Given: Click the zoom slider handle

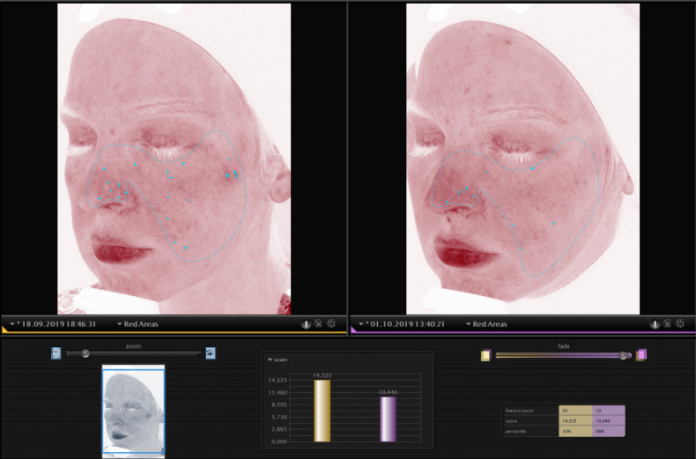Looking at the screenshot, I should [x=85, y=353].
